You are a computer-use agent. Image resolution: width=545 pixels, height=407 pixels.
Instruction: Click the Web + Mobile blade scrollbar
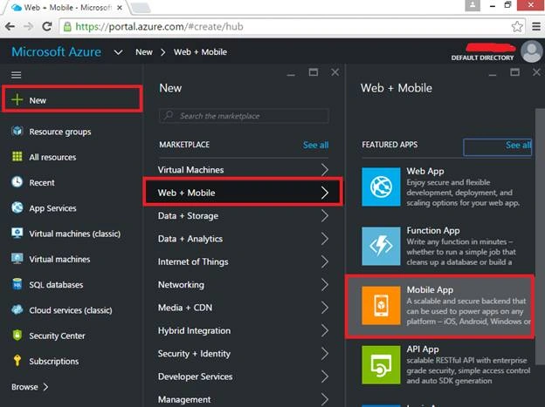[540, 236]
